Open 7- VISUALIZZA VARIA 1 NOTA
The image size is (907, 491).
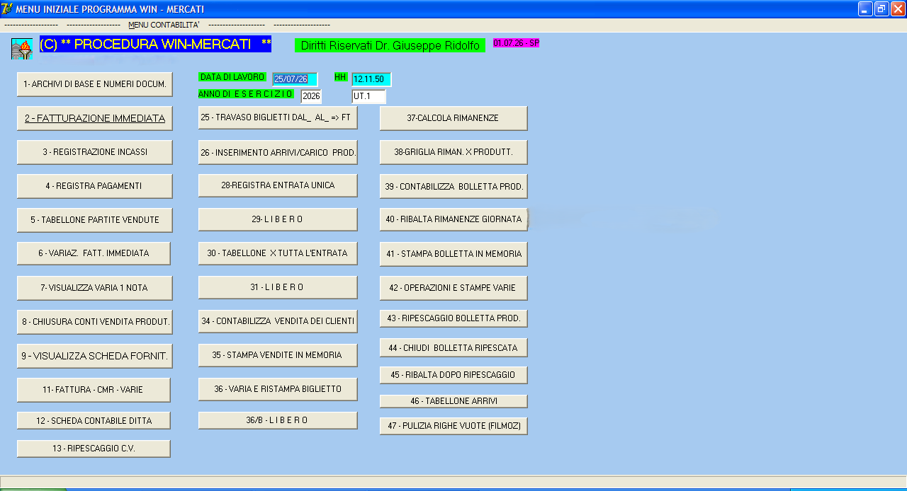pos(95,288)
